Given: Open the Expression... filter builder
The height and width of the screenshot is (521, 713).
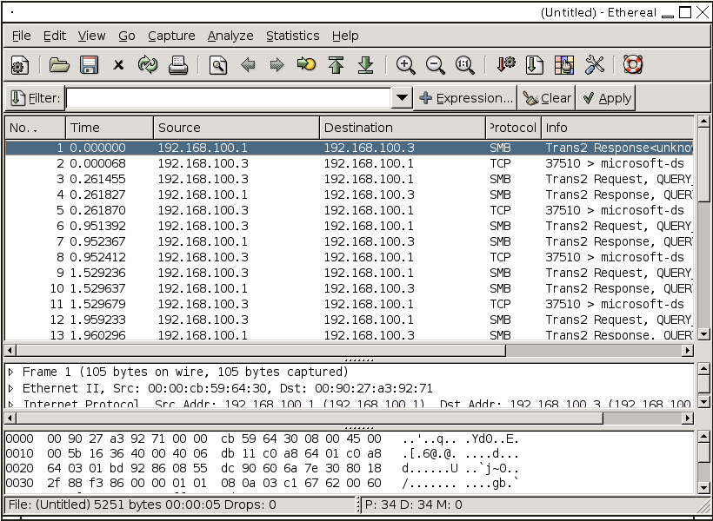Looking at the screenshot, I should click(x=465, y=98).
